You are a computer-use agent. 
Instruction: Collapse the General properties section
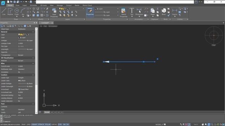click(x=33, y=32)
